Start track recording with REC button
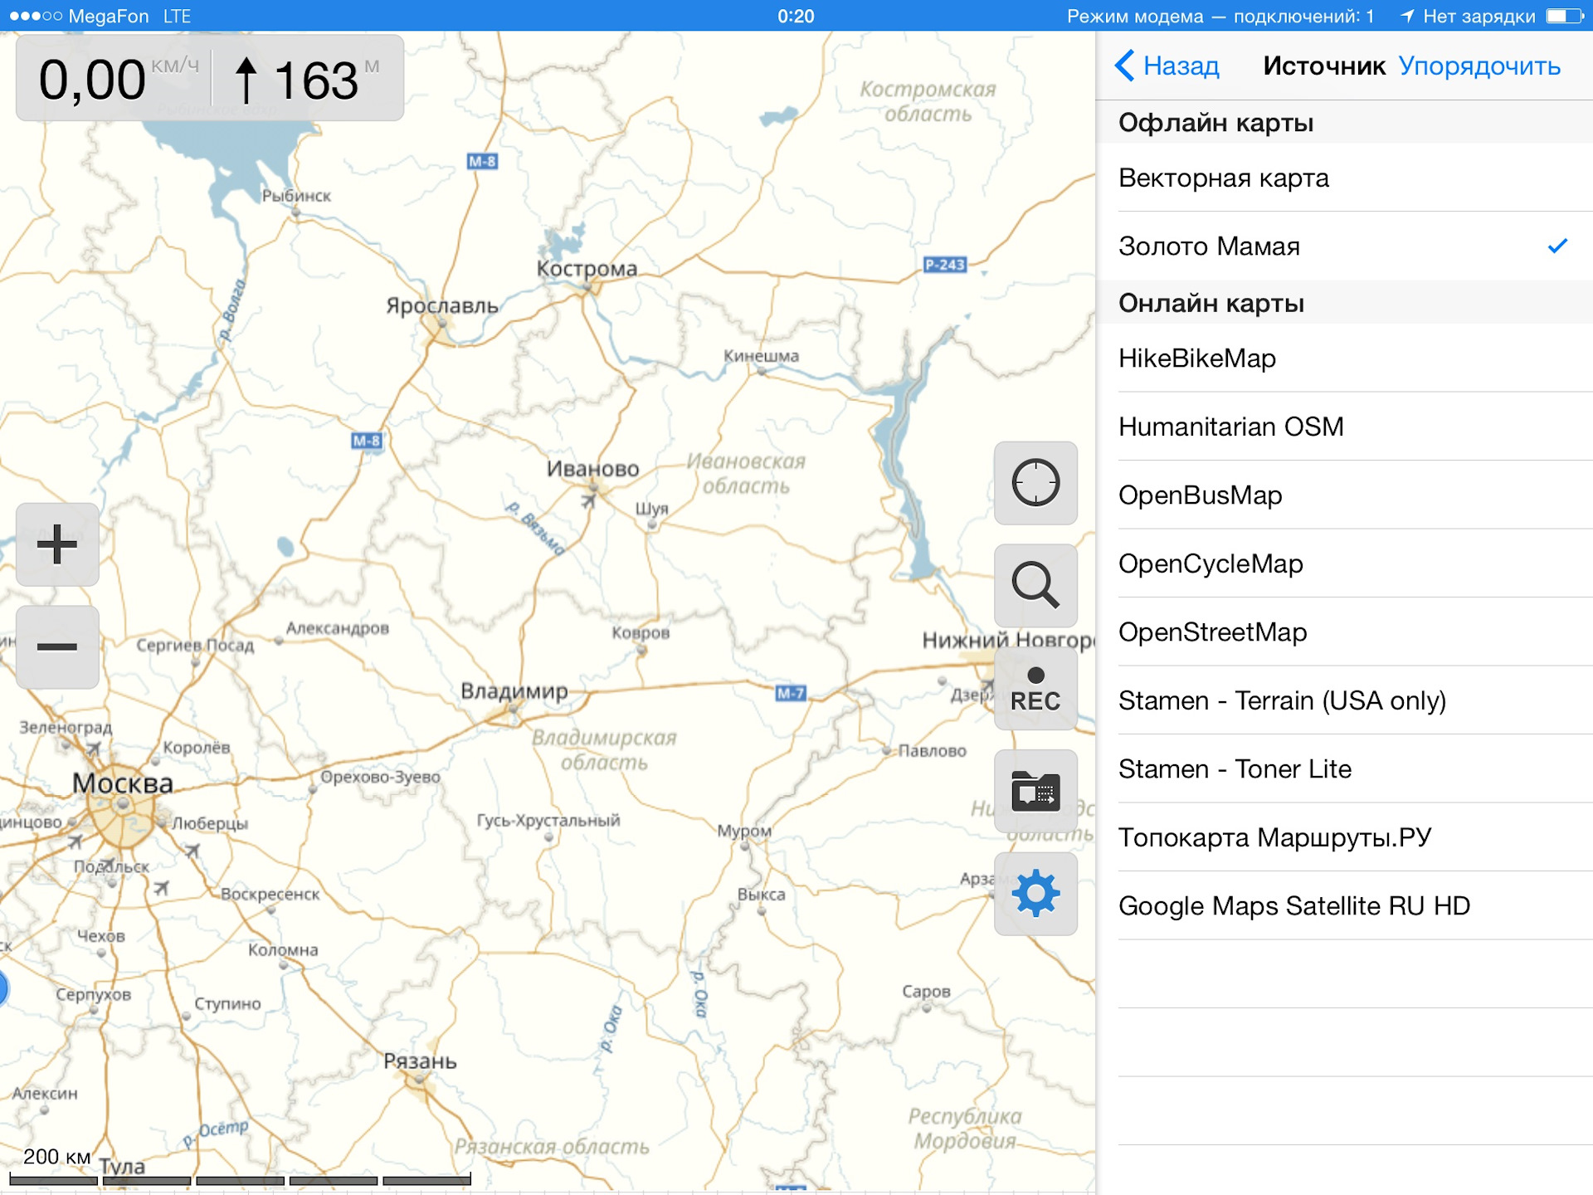The height and width of the screenshot is (1195, 1593). [1035, 689]
